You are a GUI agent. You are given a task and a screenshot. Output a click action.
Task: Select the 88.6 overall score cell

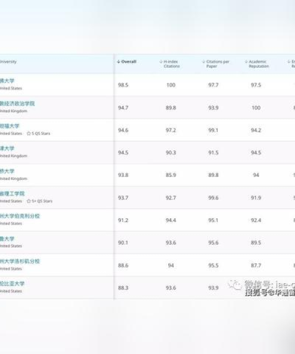[x=123, y=265]
